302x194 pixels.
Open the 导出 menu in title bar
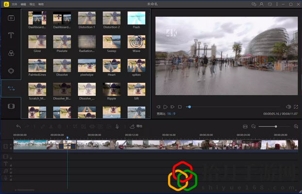coord(32,4)
